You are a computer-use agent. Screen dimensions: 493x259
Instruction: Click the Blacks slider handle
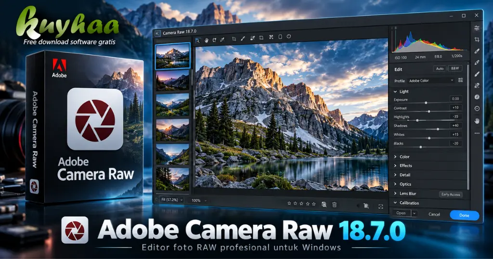pyautogui.click(x=421, y=147)
